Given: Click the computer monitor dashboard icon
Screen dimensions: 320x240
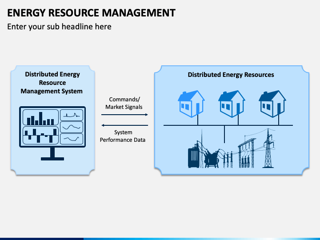Looking at the screenshot, I should [x=52, y=133].
